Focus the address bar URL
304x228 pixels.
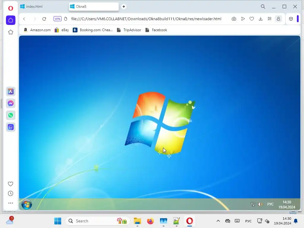pos(146,19)
